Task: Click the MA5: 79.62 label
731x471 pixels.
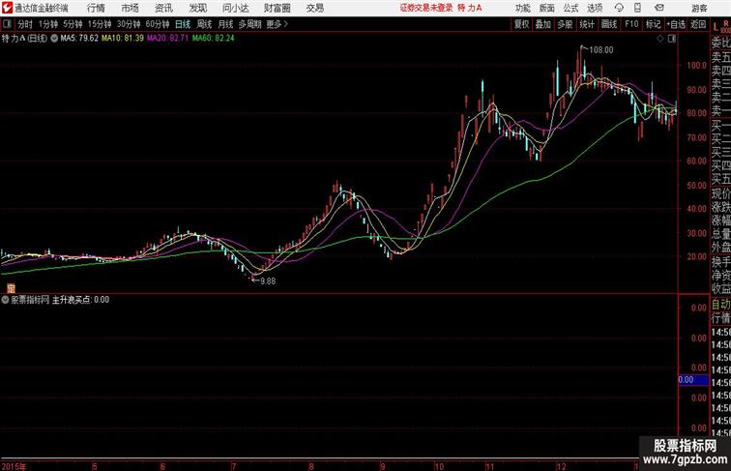Action: 79,39
